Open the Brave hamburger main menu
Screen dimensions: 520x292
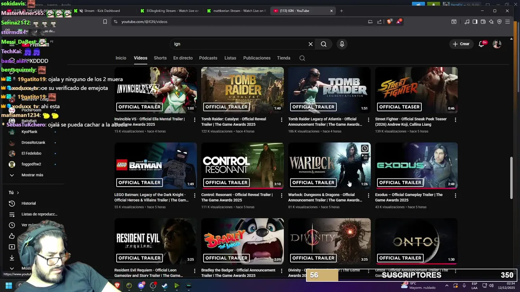pos(507,21)
